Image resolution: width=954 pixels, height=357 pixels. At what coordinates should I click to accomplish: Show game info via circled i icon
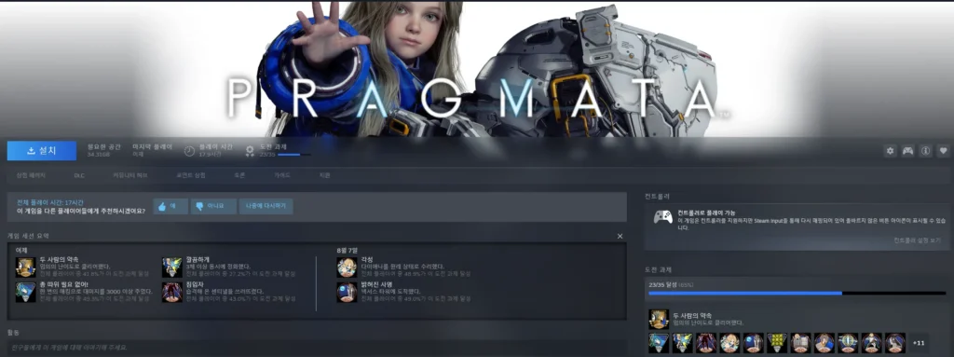click(925, 150)
